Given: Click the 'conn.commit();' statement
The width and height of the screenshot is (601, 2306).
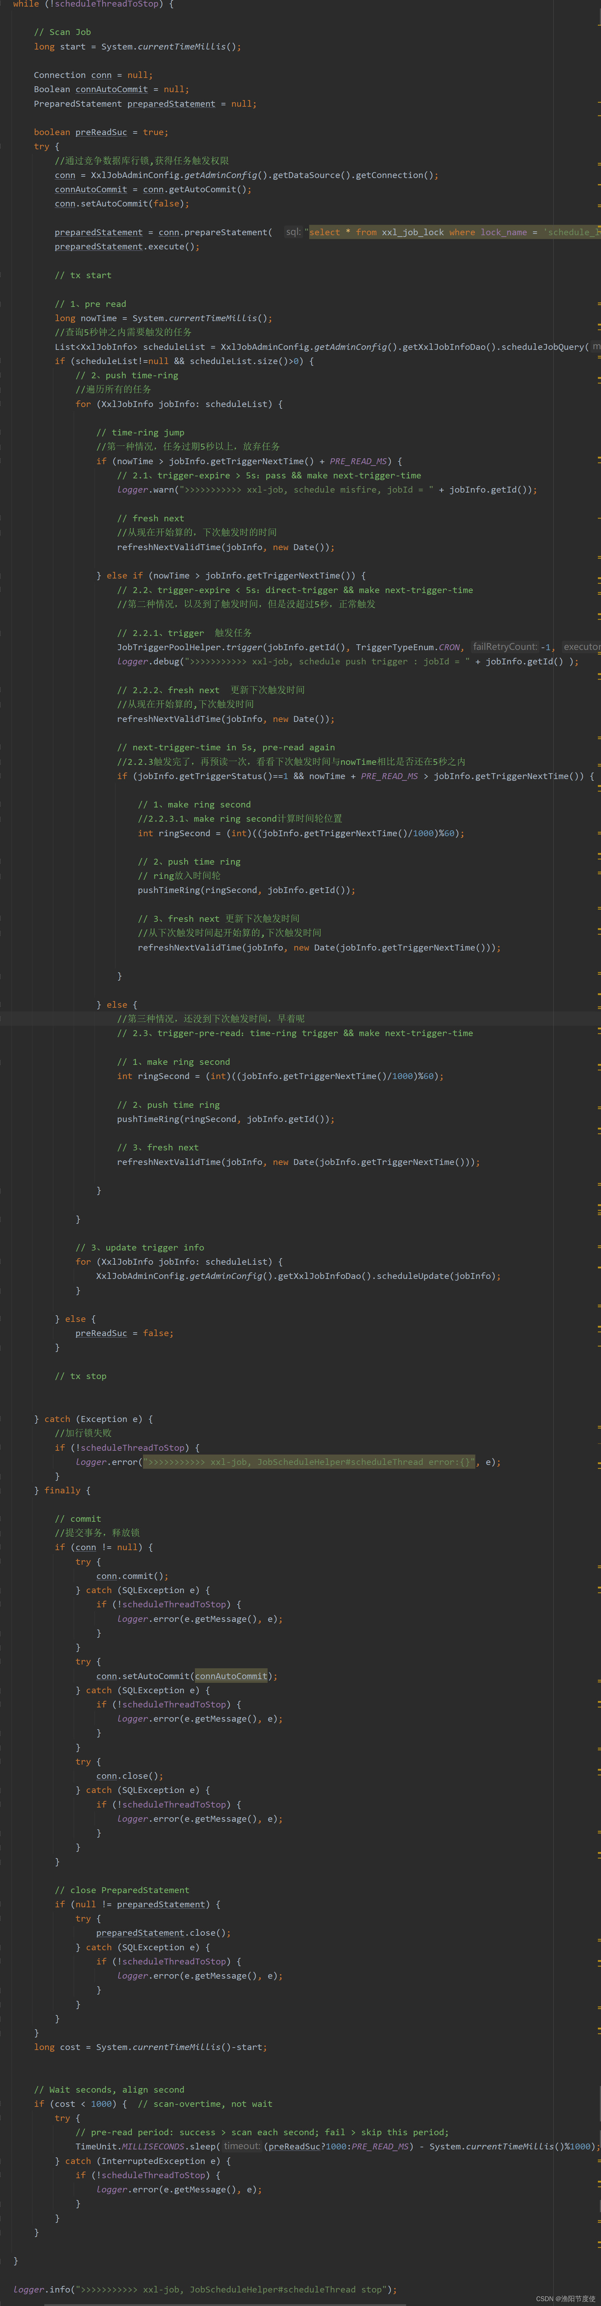Looking at the screenshot, I should tap(132, 1577).
